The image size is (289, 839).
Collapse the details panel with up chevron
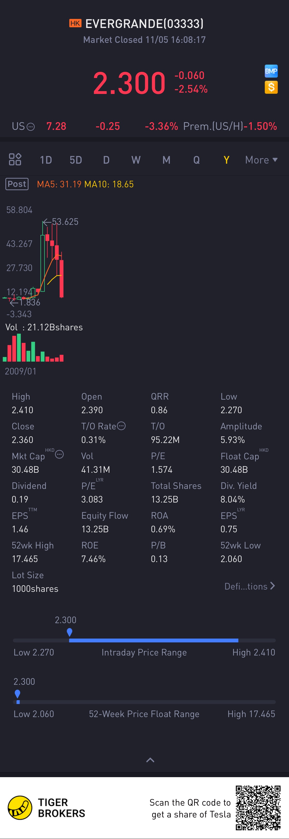point(150,760)
